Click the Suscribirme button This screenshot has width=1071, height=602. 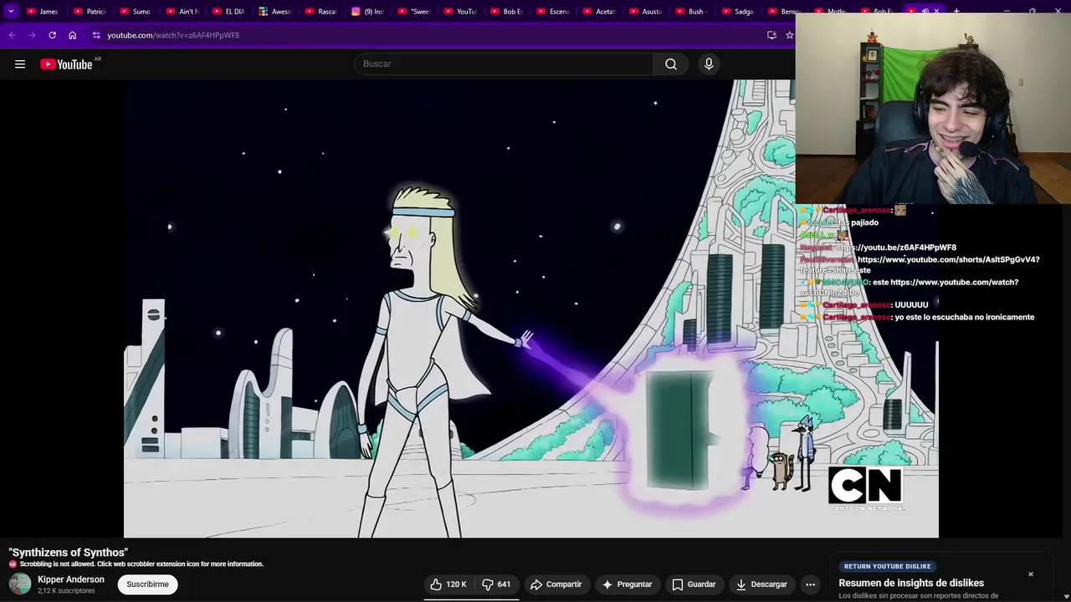click(x=147, y=584)
